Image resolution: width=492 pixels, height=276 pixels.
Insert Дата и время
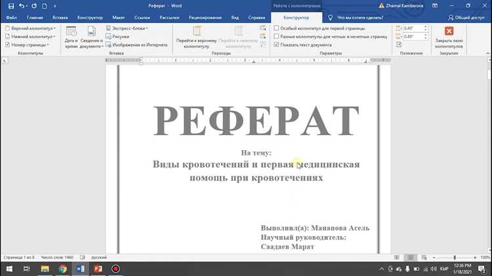coord(72,37)
